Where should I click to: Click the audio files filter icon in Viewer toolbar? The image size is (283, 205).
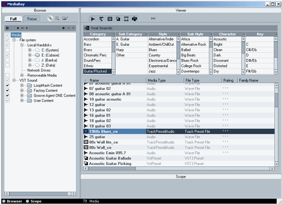pos(93,18)
